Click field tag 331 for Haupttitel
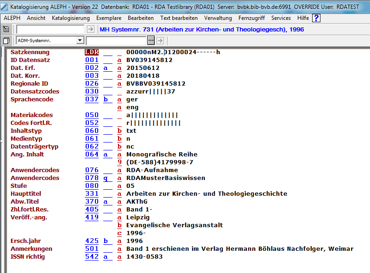The image size is (370, 273). [x=92, y=194]
